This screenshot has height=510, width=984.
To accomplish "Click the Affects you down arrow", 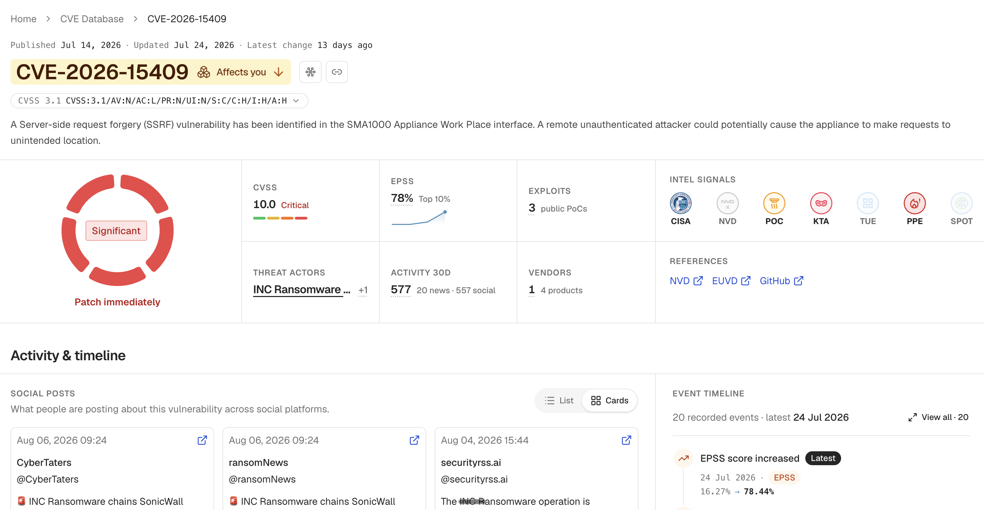I will (279, 72).
